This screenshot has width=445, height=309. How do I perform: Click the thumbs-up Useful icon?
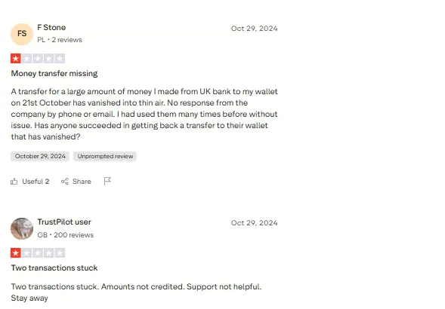point(14,182)
